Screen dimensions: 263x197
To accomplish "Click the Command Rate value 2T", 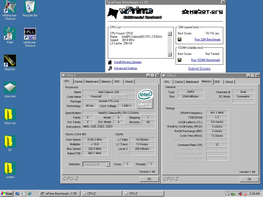I will (217, 145).
